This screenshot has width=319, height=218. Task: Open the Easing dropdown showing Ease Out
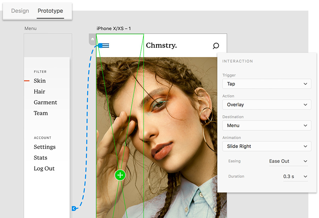tap(288, 161)
